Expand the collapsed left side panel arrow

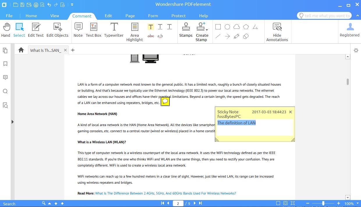click(12, 122)
